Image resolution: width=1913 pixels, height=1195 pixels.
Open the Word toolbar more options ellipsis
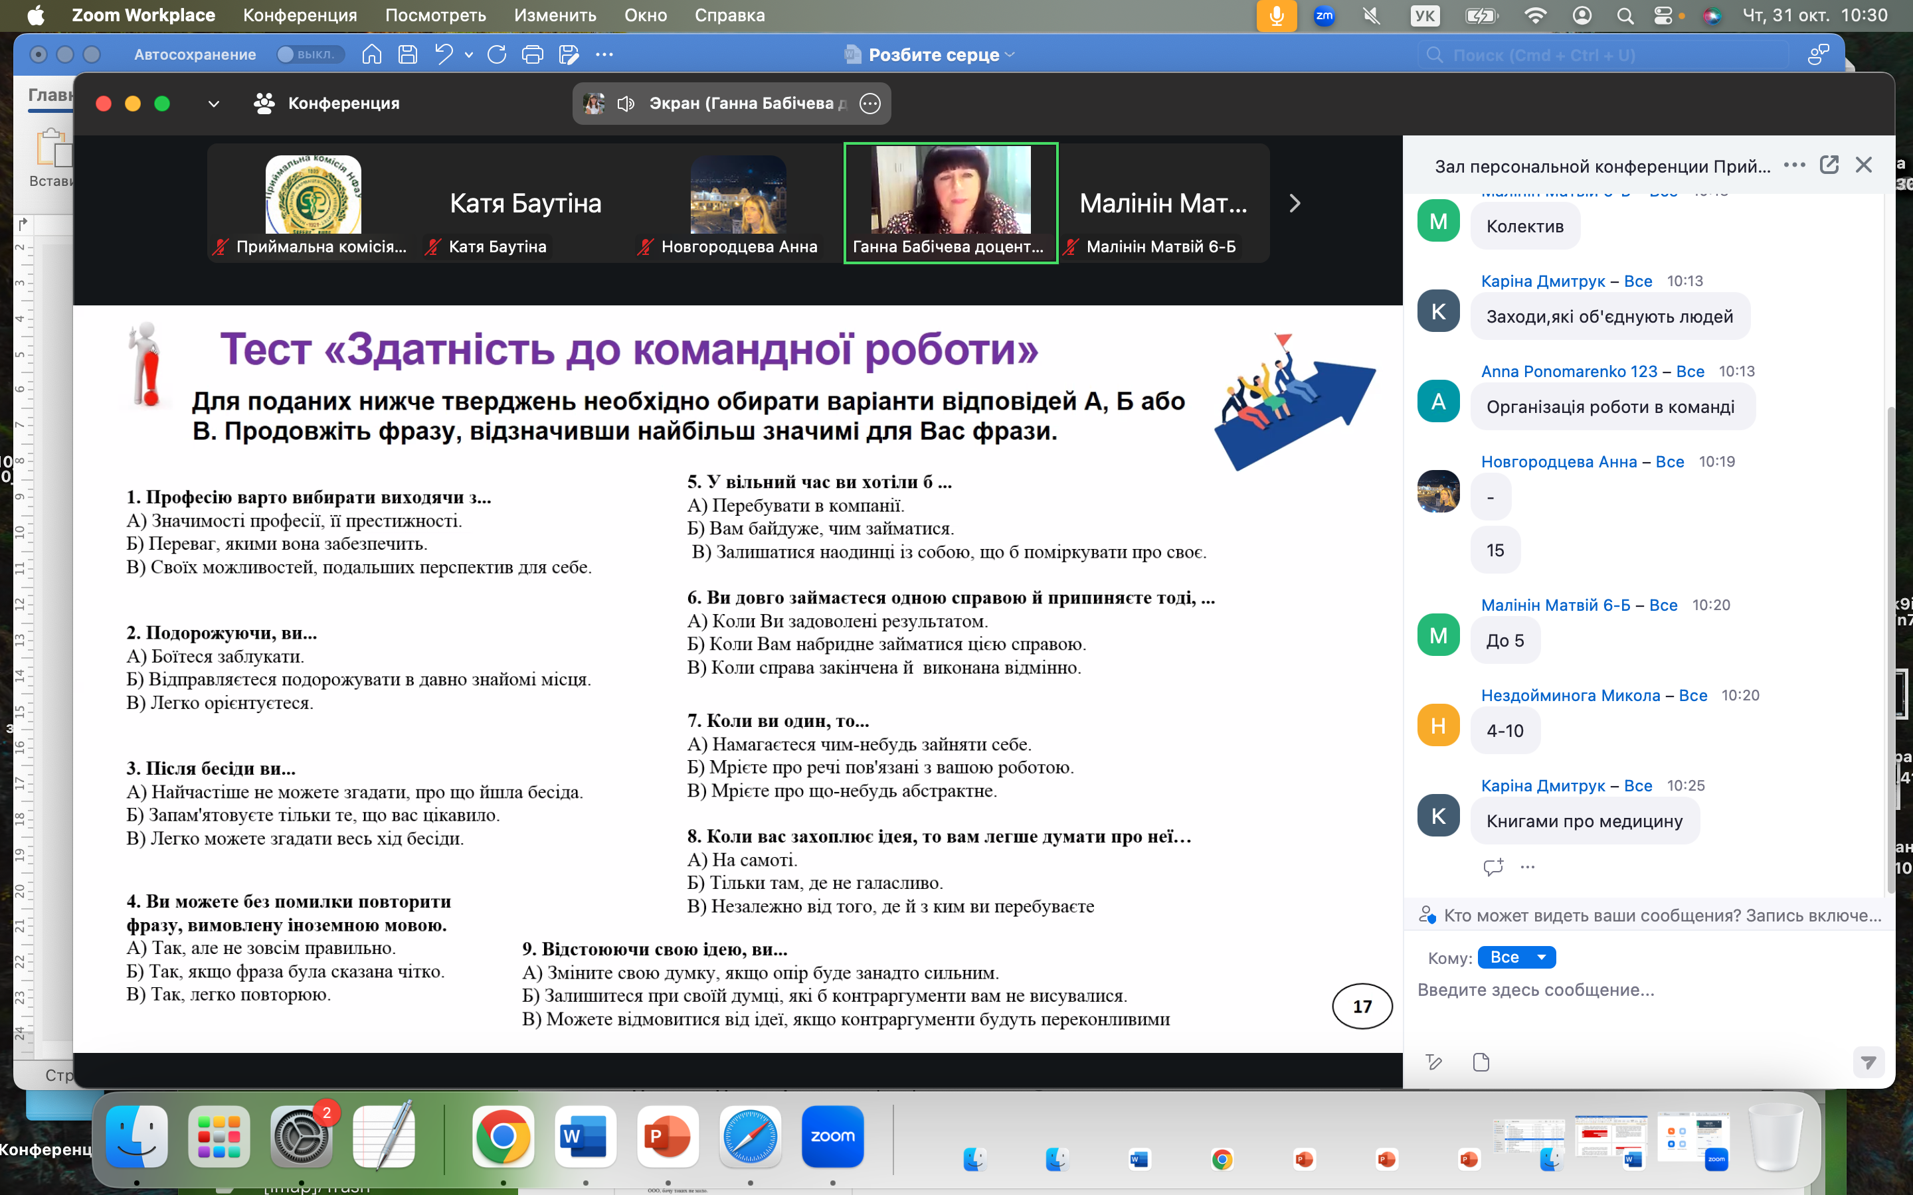click(x=604, y=54)
